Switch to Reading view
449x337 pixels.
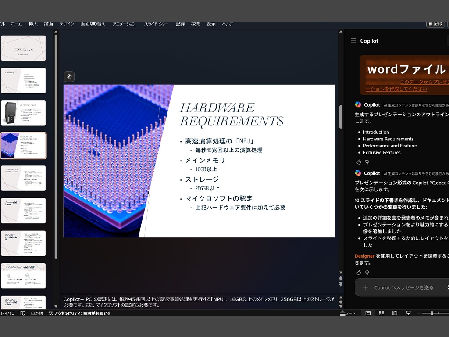point(395,313)
